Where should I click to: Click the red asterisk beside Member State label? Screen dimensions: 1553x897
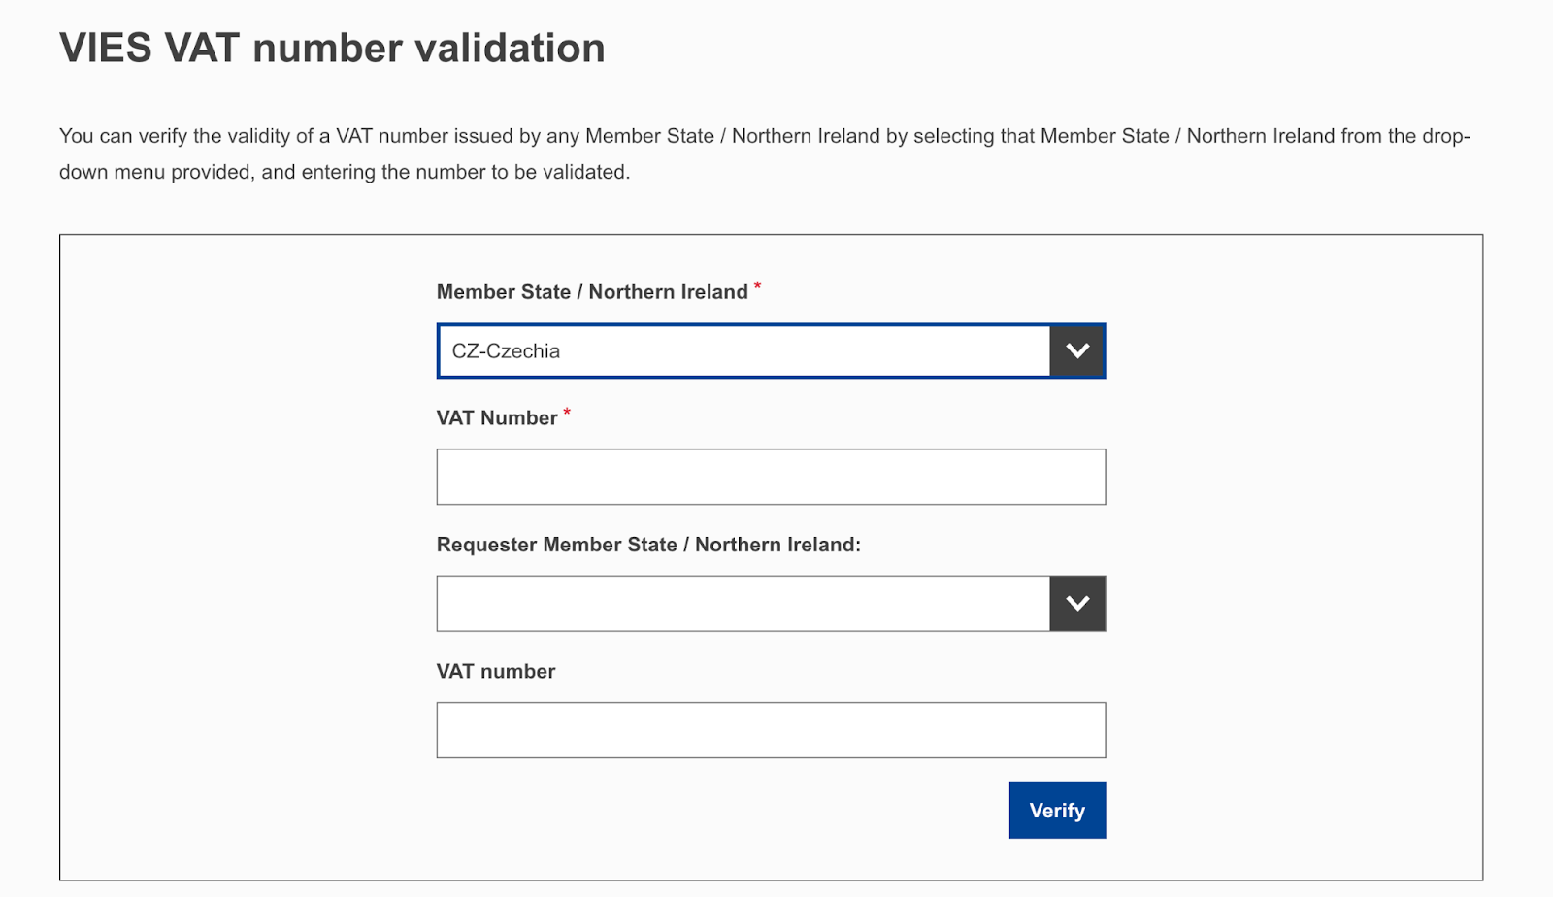[757, 285]
